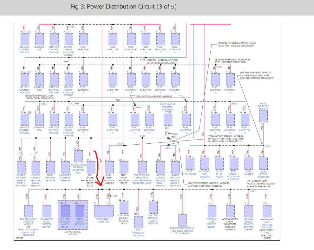This screenshot has height=250, width=314.
Task: Select the Camshaft Position Sensor label
Action: coord(65,178)
